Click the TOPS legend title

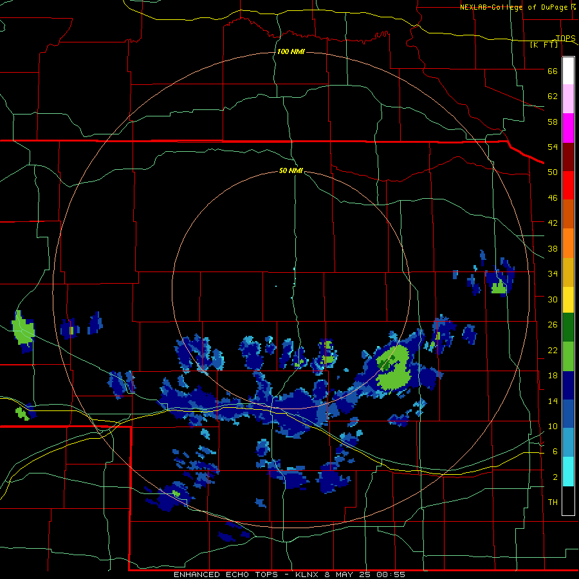565,38
